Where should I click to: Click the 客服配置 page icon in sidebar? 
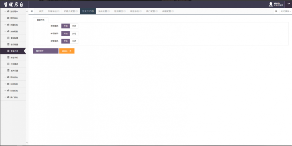(8, 38)
